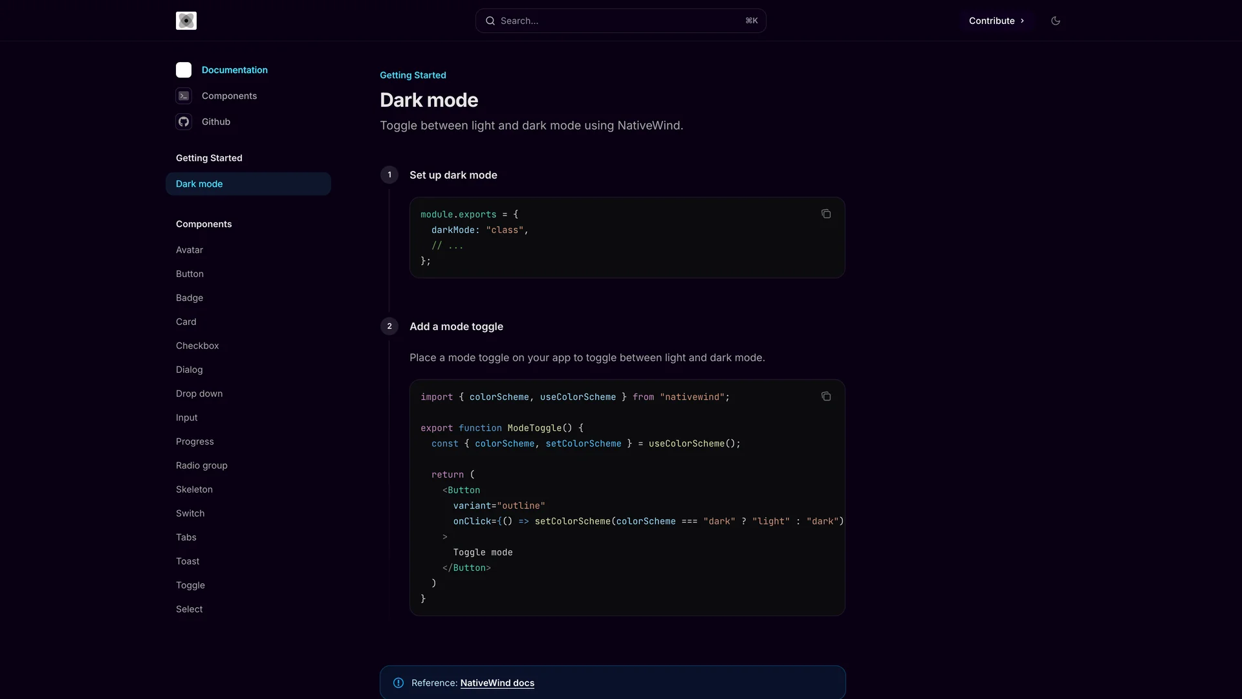1242x699 pixels.
Task: Click the info icon in the Reference banner
Action: pos(398,683)
